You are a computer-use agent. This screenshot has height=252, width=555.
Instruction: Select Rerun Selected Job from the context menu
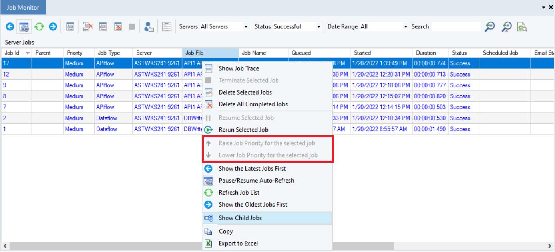click(243, 130)
